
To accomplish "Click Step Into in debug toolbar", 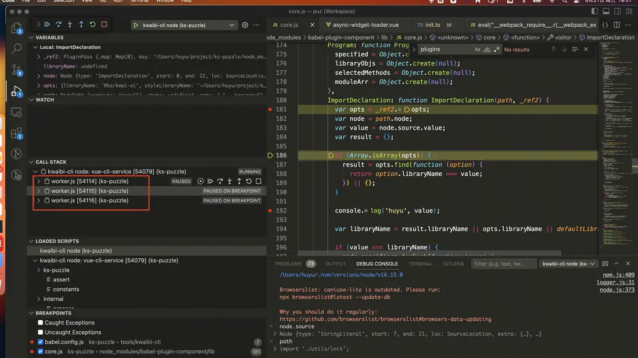I will pyautogui.click(x=70, y=25).
